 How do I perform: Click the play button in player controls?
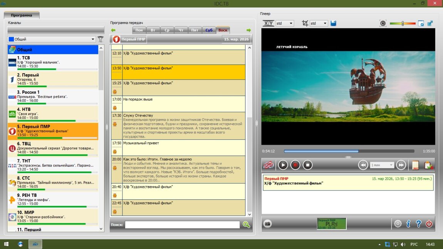(283, 165)
